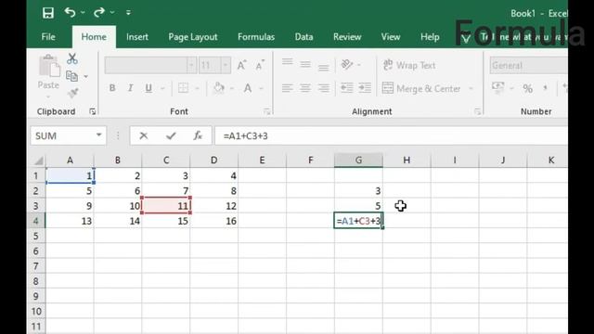The image size is (594, 334).
Task: Select row 4 header
Action: click(x=36, y=221)
